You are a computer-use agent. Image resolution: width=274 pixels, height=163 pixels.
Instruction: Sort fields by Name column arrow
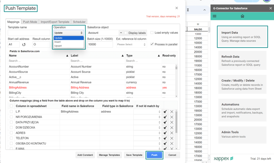click(67, 56)
